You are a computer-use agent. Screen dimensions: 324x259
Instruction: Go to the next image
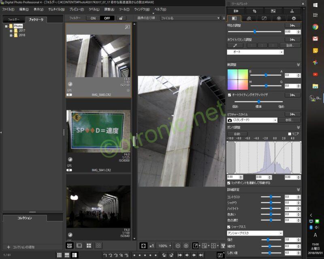pos(194,255)
